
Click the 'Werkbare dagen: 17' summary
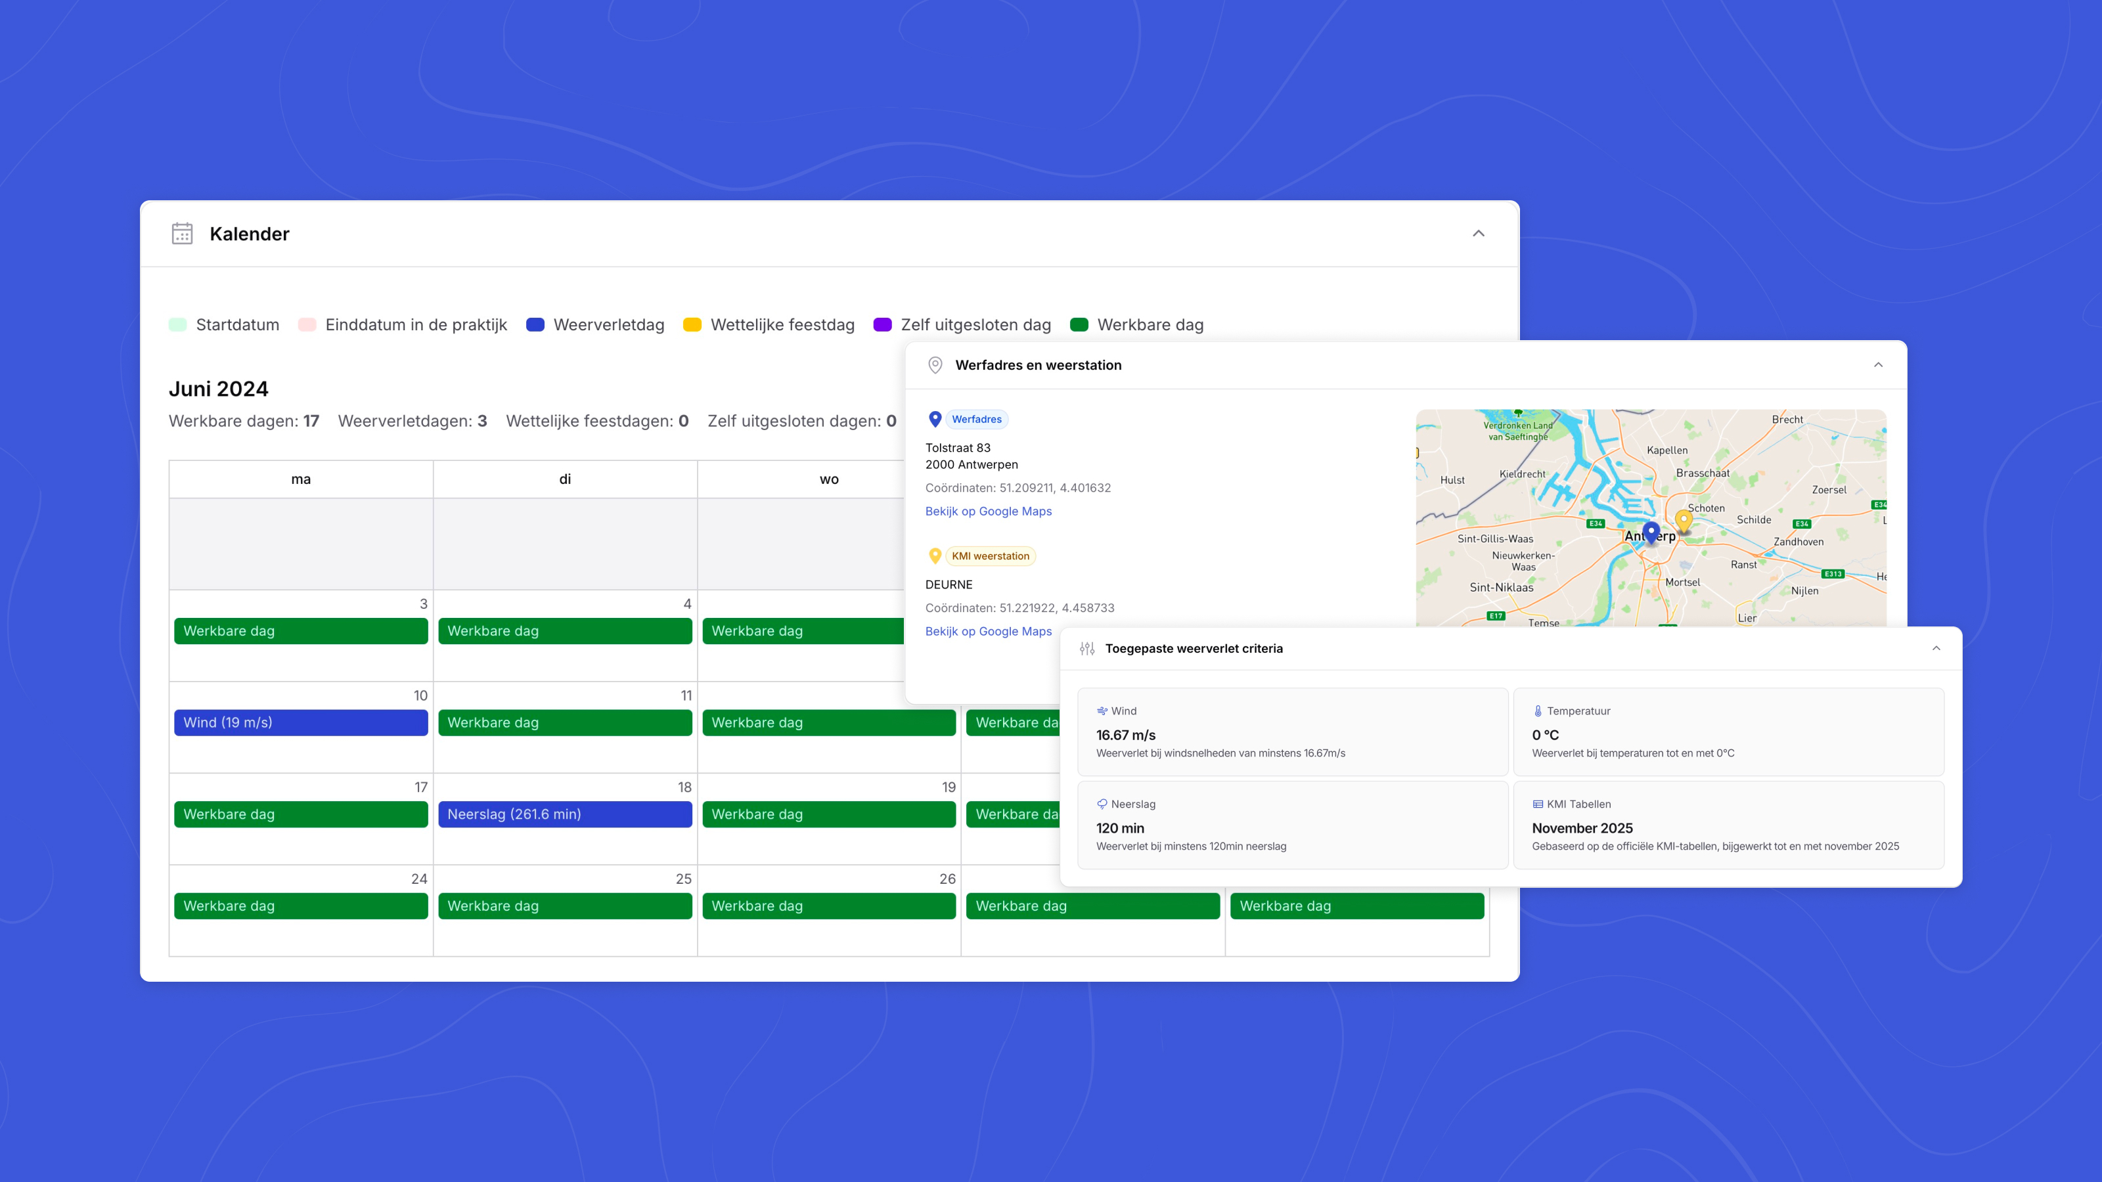click(244, 421)
